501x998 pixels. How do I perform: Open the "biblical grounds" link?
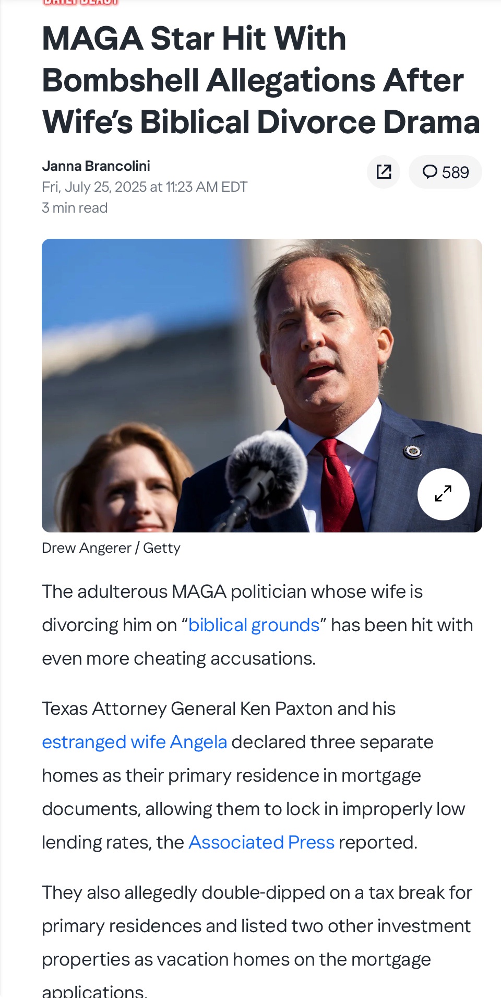(254, 625)
